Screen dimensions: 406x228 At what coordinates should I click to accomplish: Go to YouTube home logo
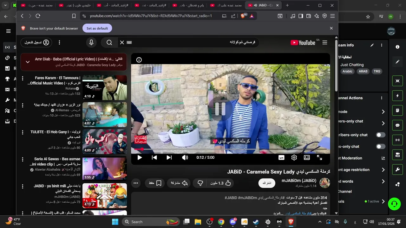303,42
